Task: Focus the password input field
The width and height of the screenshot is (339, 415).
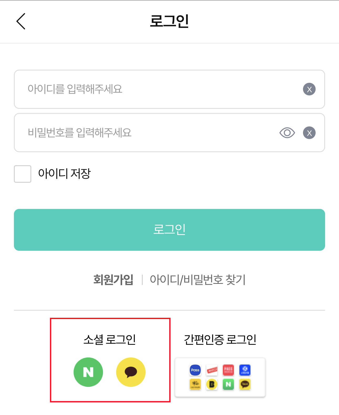Action: [147, 133]
